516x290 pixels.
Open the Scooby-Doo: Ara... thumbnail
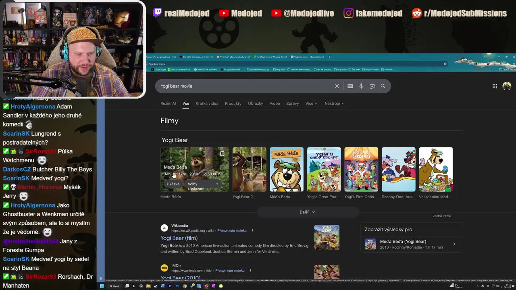coord(399,169)
